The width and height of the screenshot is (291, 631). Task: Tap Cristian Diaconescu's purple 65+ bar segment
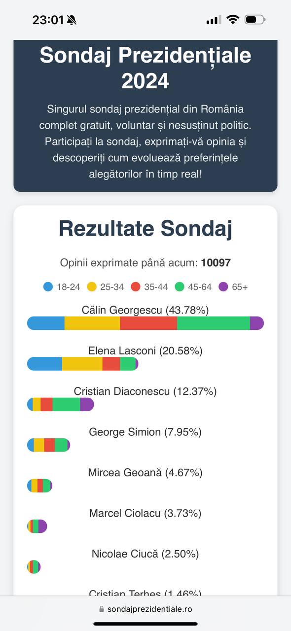87,404
